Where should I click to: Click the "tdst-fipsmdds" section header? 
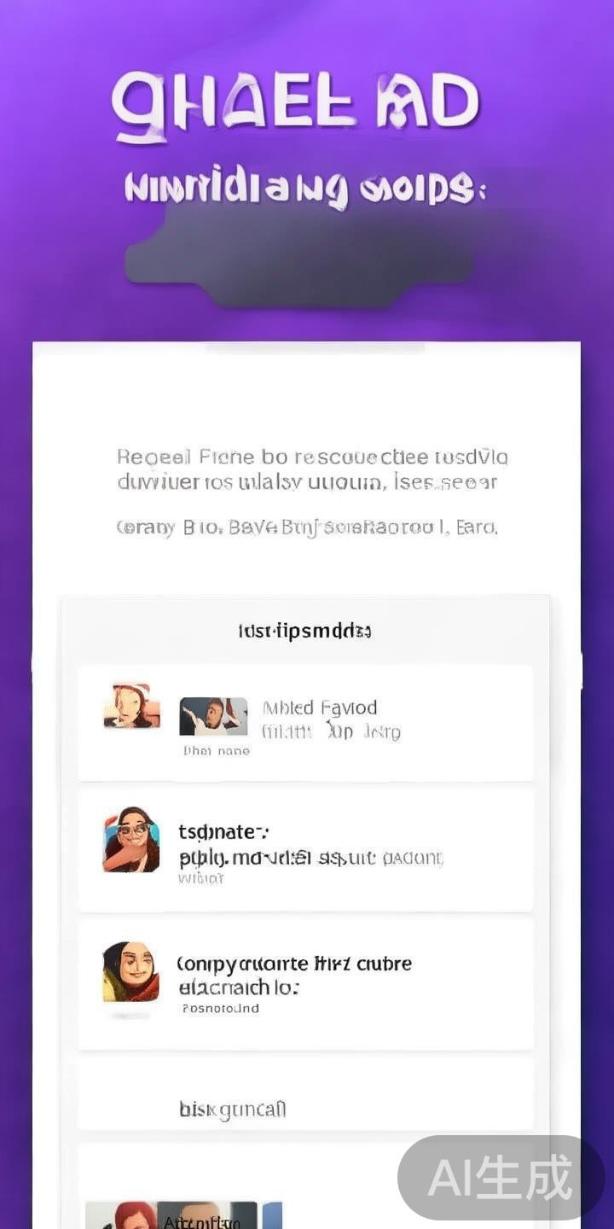(304, 632)
